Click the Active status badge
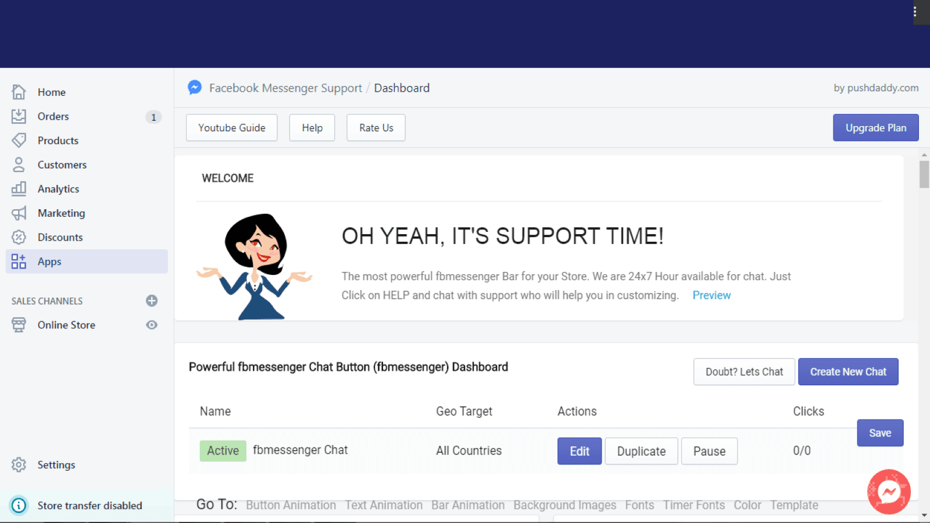Viewport: 930px width, 523px height. [x=223, y=450]
